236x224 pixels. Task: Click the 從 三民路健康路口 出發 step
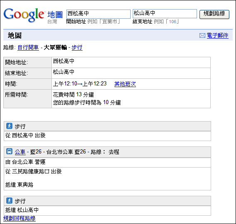(x=34, y=171)
